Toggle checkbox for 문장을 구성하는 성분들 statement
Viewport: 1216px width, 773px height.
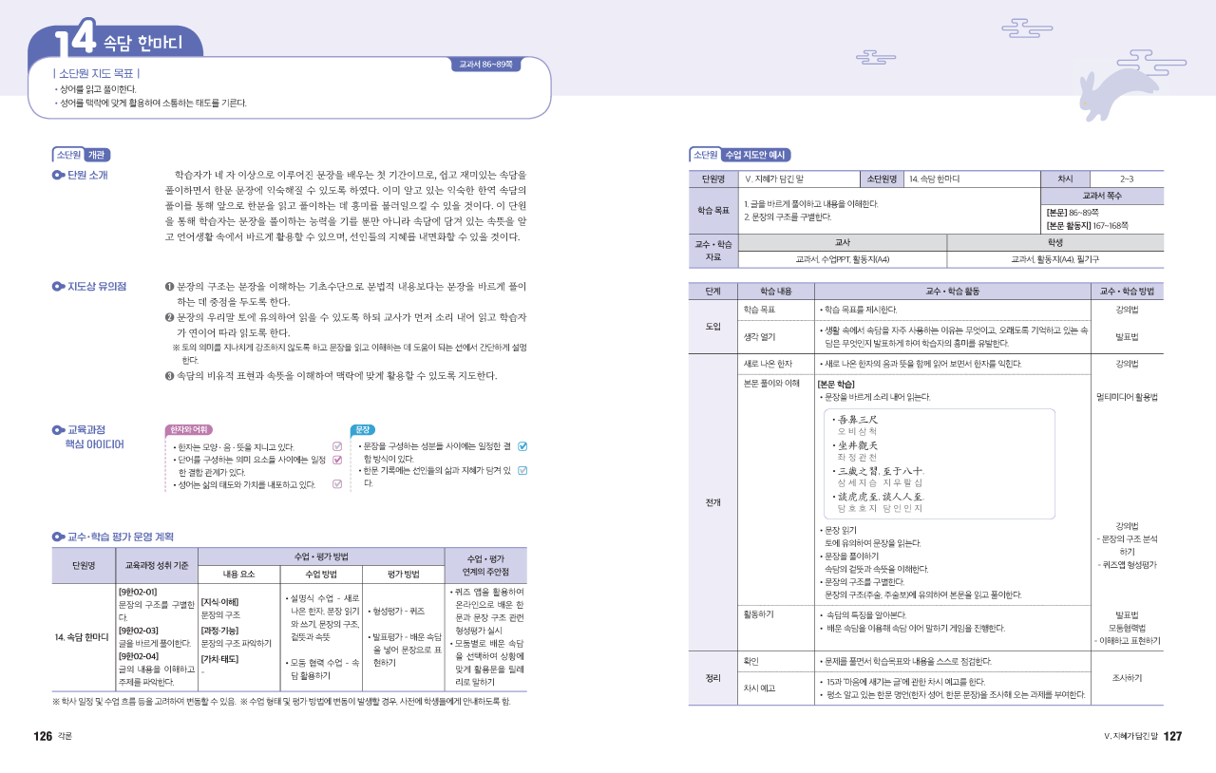click(522, 446)
